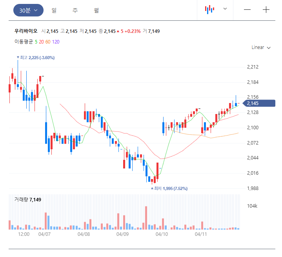
Task: Click the 12:00 time axis label
Action: point(24,234)
